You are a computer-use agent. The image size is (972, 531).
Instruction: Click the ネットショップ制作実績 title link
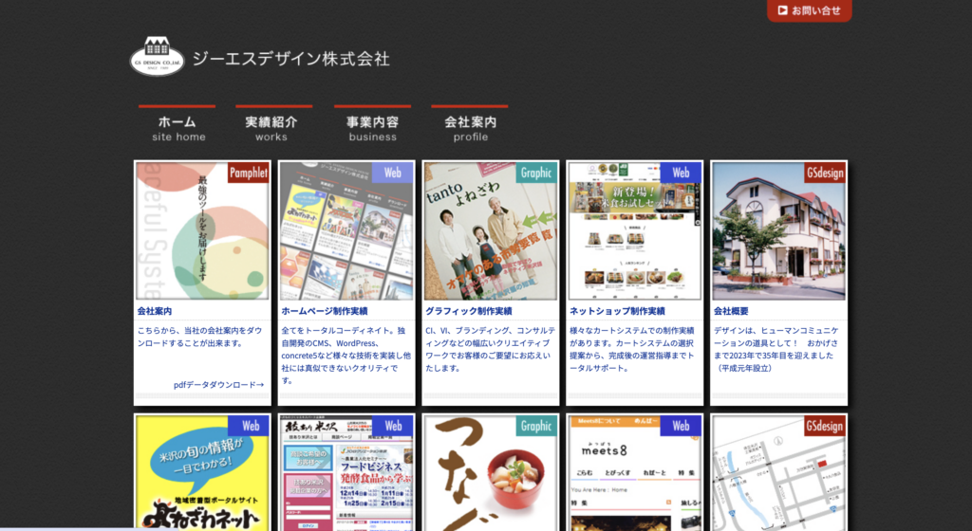[x=617, y=311]
